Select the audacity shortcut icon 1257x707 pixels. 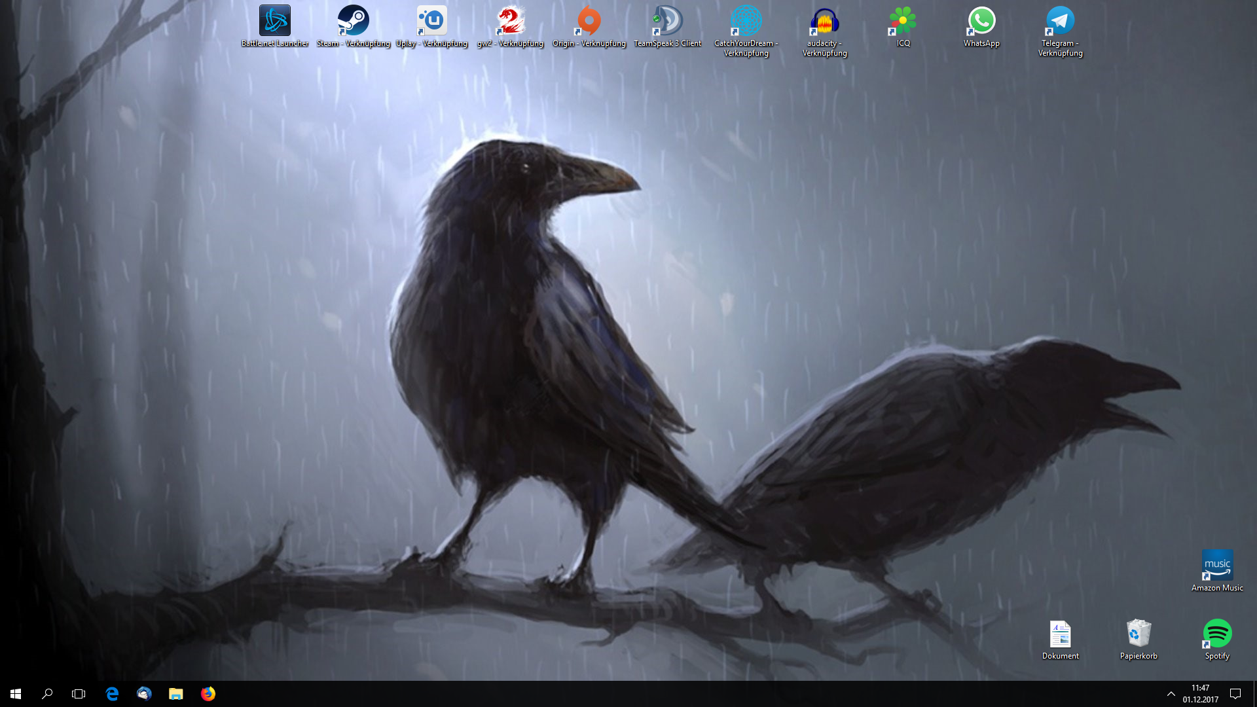[x=824, y=20]
